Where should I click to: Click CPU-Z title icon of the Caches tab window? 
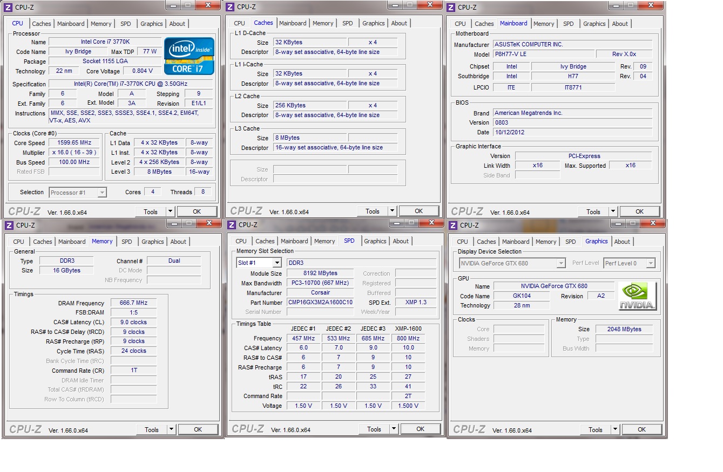pos(230,7)
